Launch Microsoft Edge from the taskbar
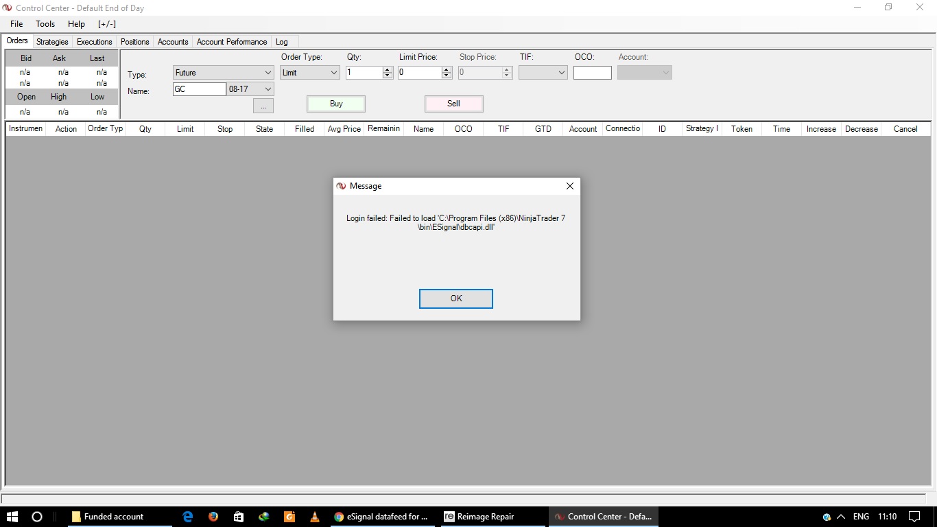Viewport: 937px width, 527px height. pyautogui.click(x=188, y=517)
